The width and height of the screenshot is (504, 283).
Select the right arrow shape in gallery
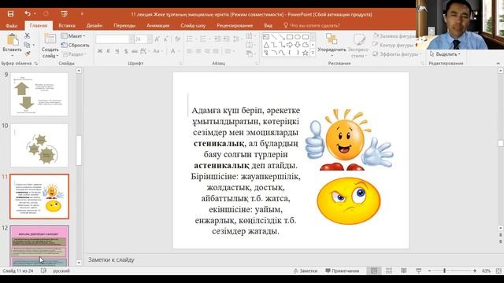click(x=290, y=45)
